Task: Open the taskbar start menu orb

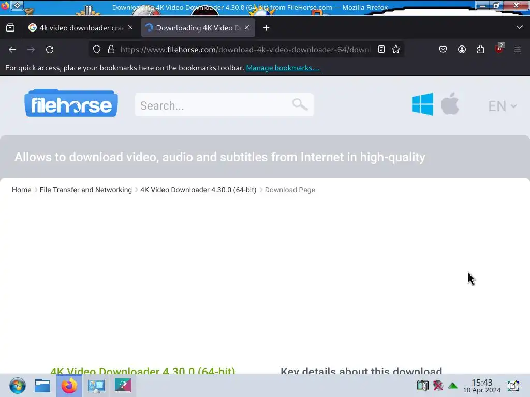Action: click(17, 386)
